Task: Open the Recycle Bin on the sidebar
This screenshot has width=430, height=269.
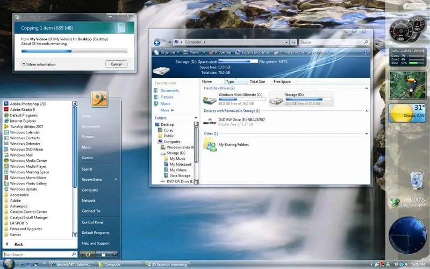Action: coord(417,180)
